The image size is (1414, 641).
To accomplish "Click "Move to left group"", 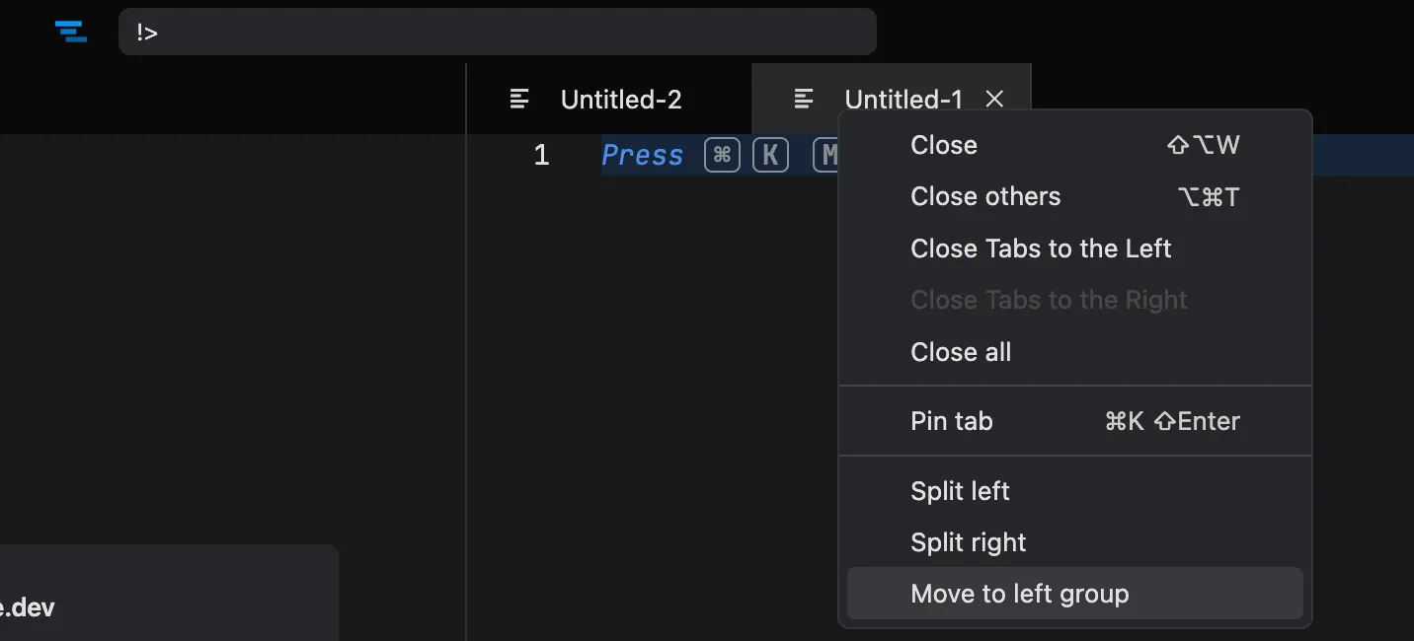I will pos(1019,594).
